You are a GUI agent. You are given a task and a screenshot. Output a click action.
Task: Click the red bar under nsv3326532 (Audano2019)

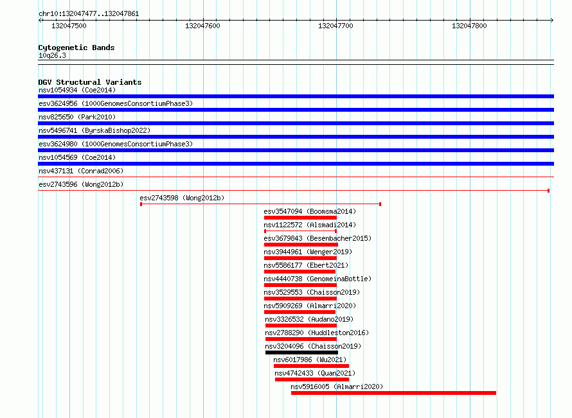coord(301,326)
